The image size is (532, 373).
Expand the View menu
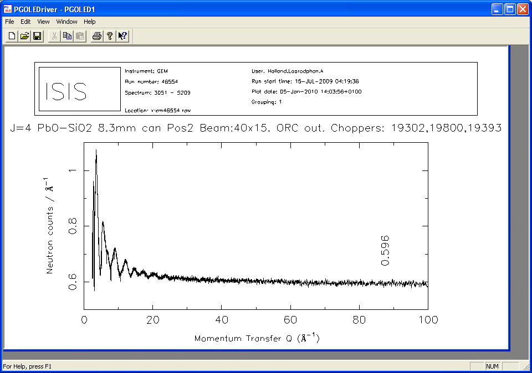(x=43, y=22)
